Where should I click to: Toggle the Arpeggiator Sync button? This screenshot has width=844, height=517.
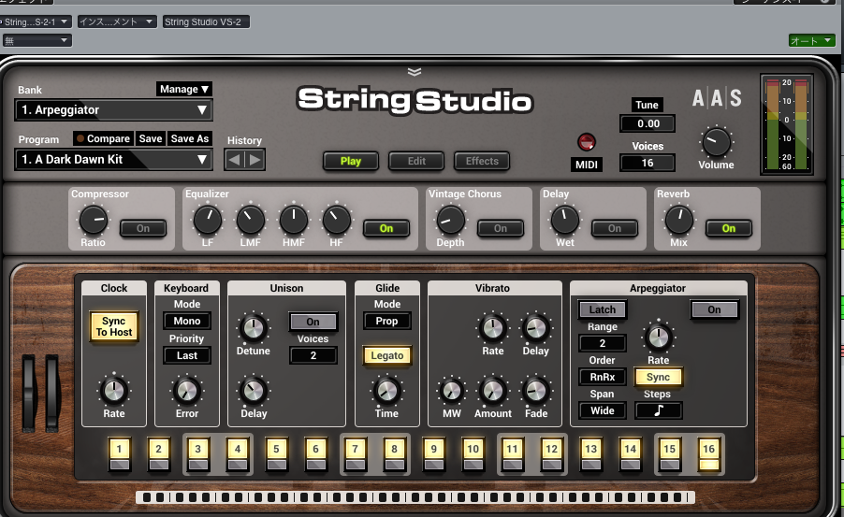[x=659, y=377]
